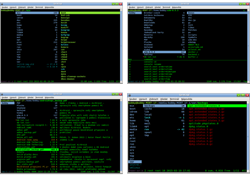Screen dimensions: 250x176
Task: Select the dbus-daemon file entry
Action: point(68,79)
